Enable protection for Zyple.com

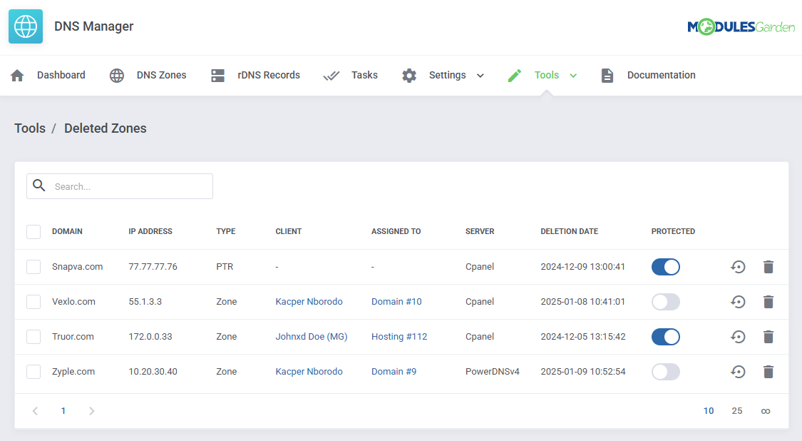tap(665, 371)
